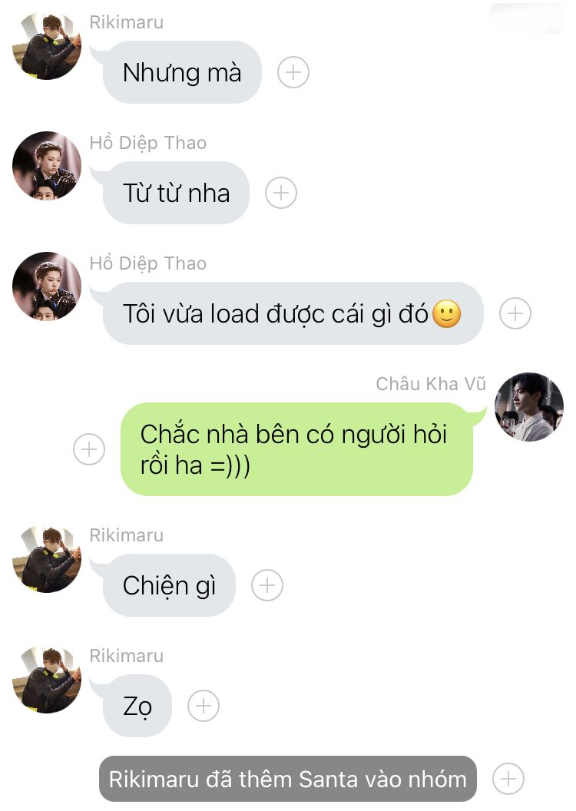Select the "Nhưng mà" message bubble
The image size is (576, 811).
pyautogui.click(x=182, y=72)
